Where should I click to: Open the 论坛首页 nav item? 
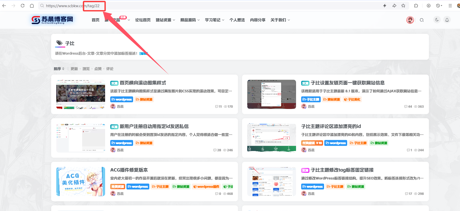[143, 20]
